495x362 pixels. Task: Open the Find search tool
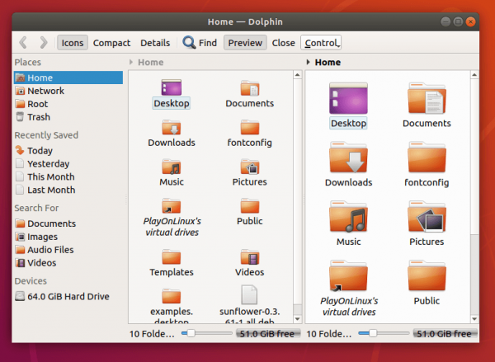click(x=200, y=43)
